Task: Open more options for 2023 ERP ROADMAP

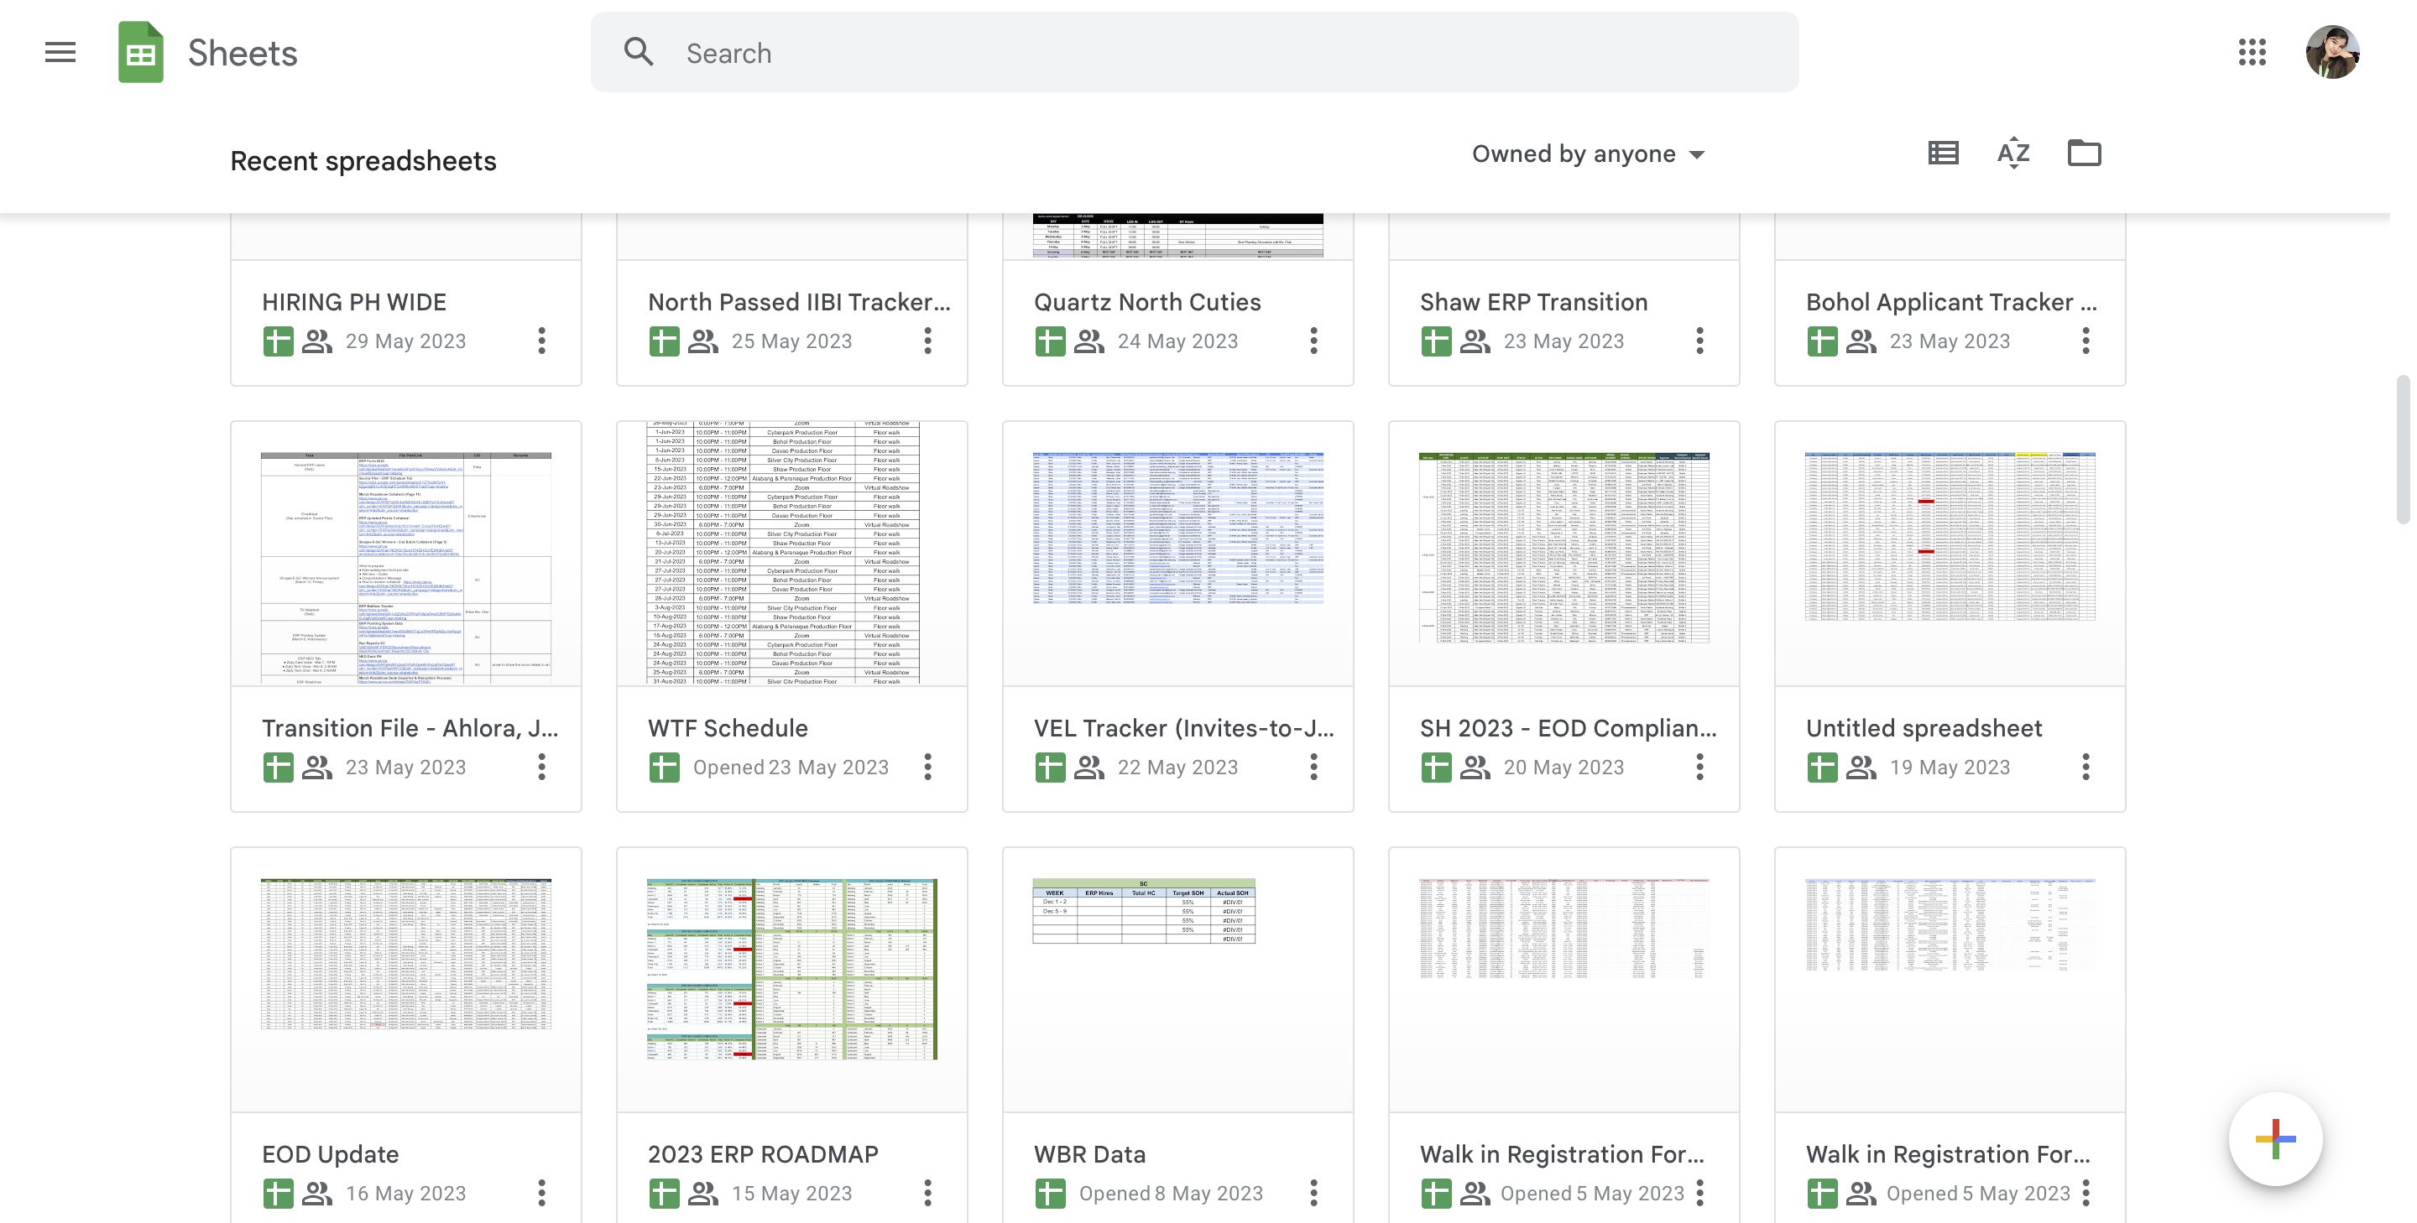Action: click(927, 1193)
